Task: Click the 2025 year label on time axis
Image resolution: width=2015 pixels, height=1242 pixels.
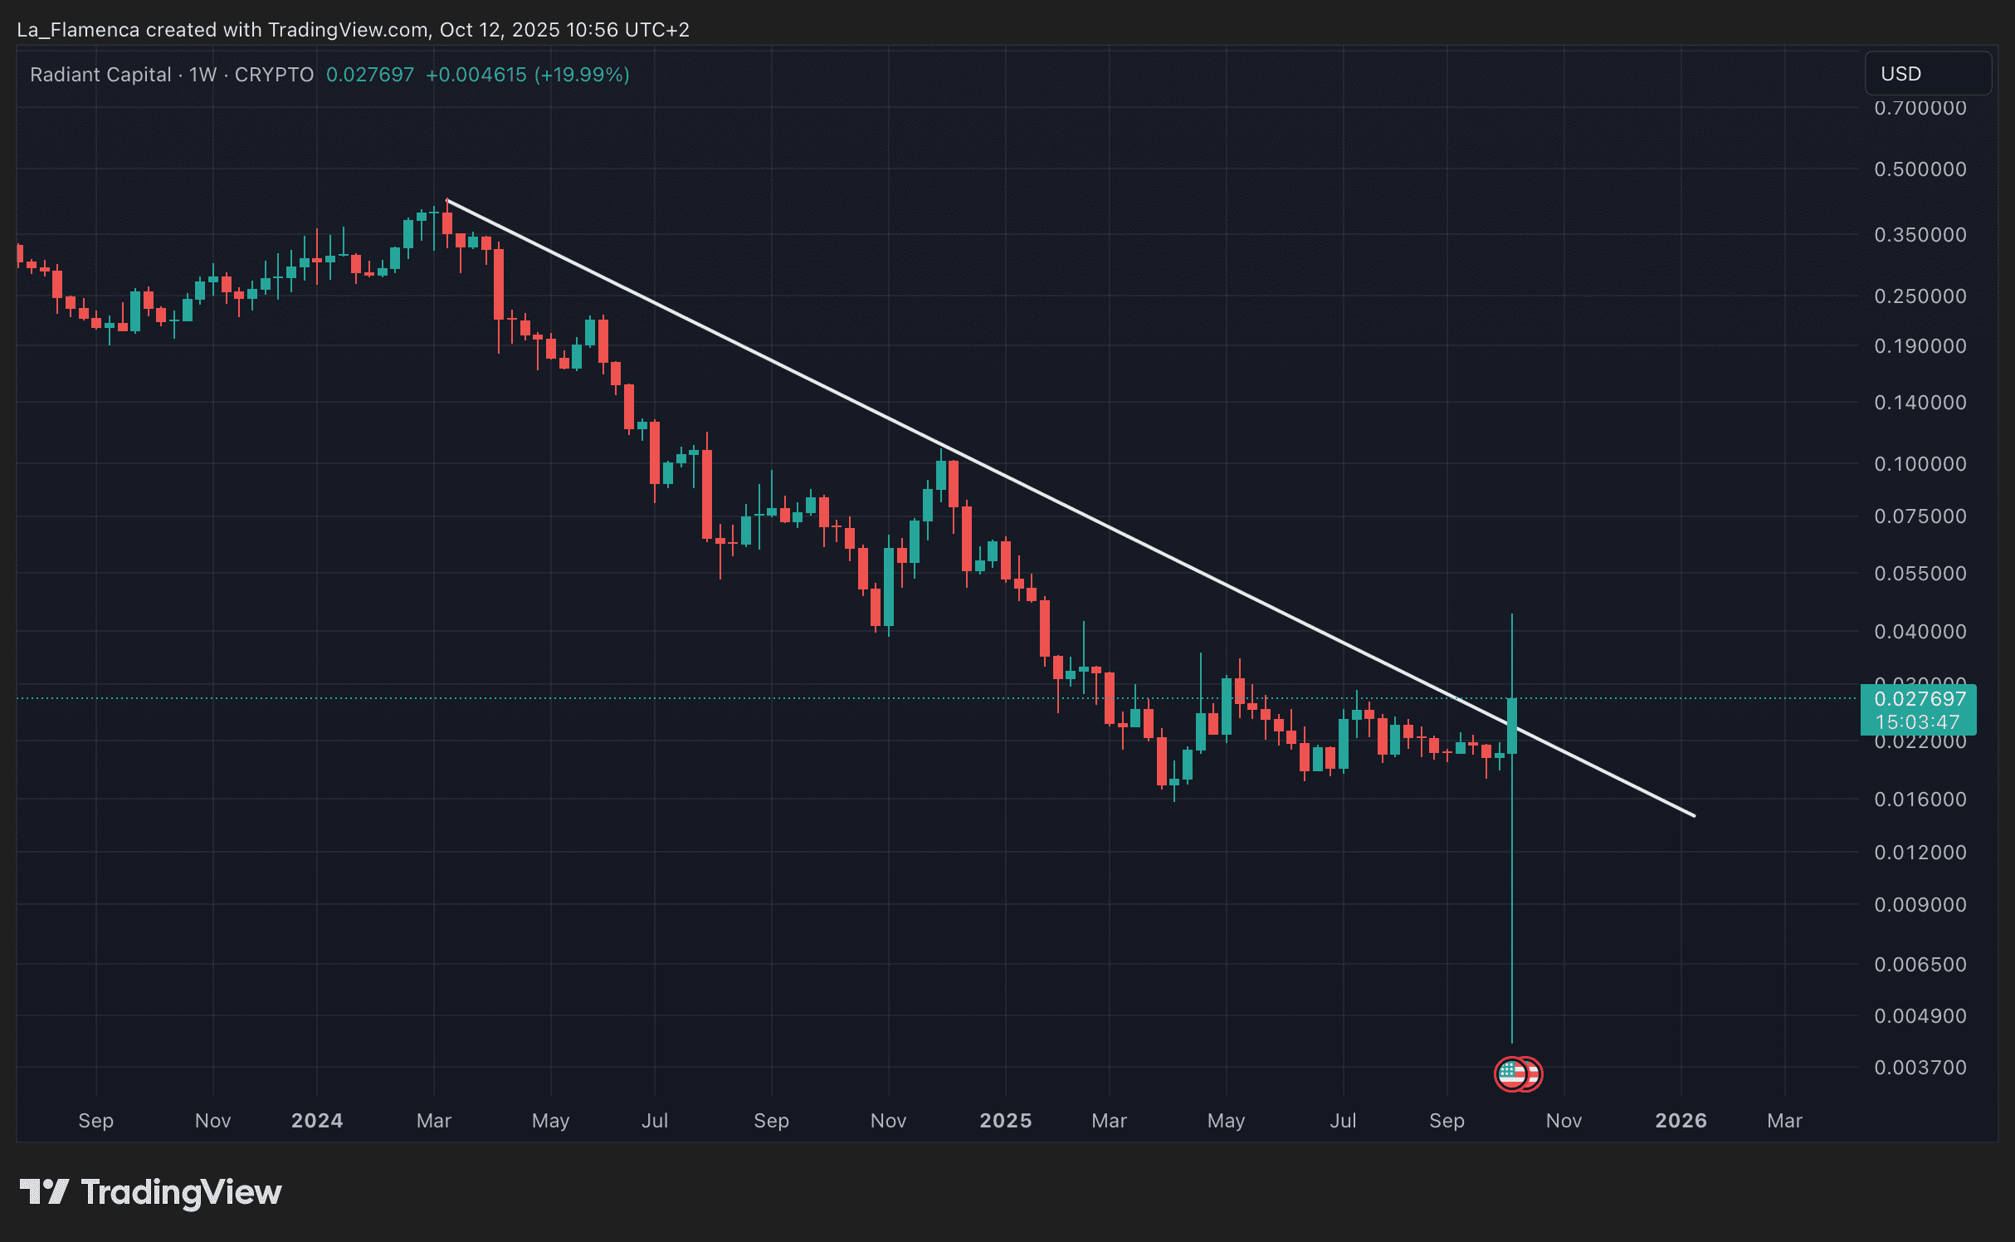Action: (1005, 1121)
